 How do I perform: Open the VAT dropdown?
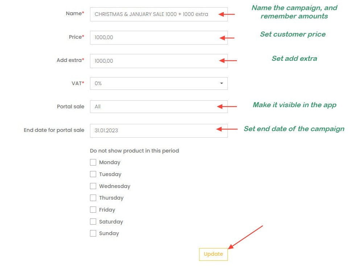coord(158,83)
